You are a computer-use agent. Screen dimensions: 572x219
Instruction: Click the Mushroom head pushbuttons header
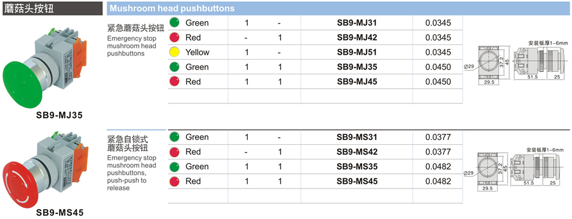point(172,8)
